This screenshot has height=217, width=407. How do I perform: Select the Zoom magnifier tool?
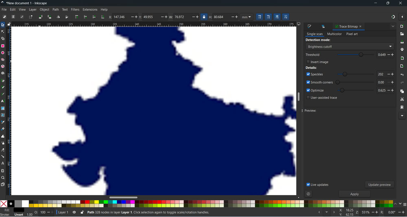click(2, 178)
